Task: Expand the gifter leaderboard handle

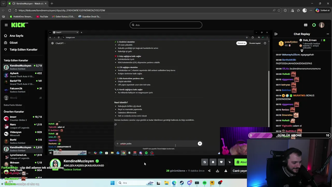Action: pyautogui.click(x=302, y=50)
